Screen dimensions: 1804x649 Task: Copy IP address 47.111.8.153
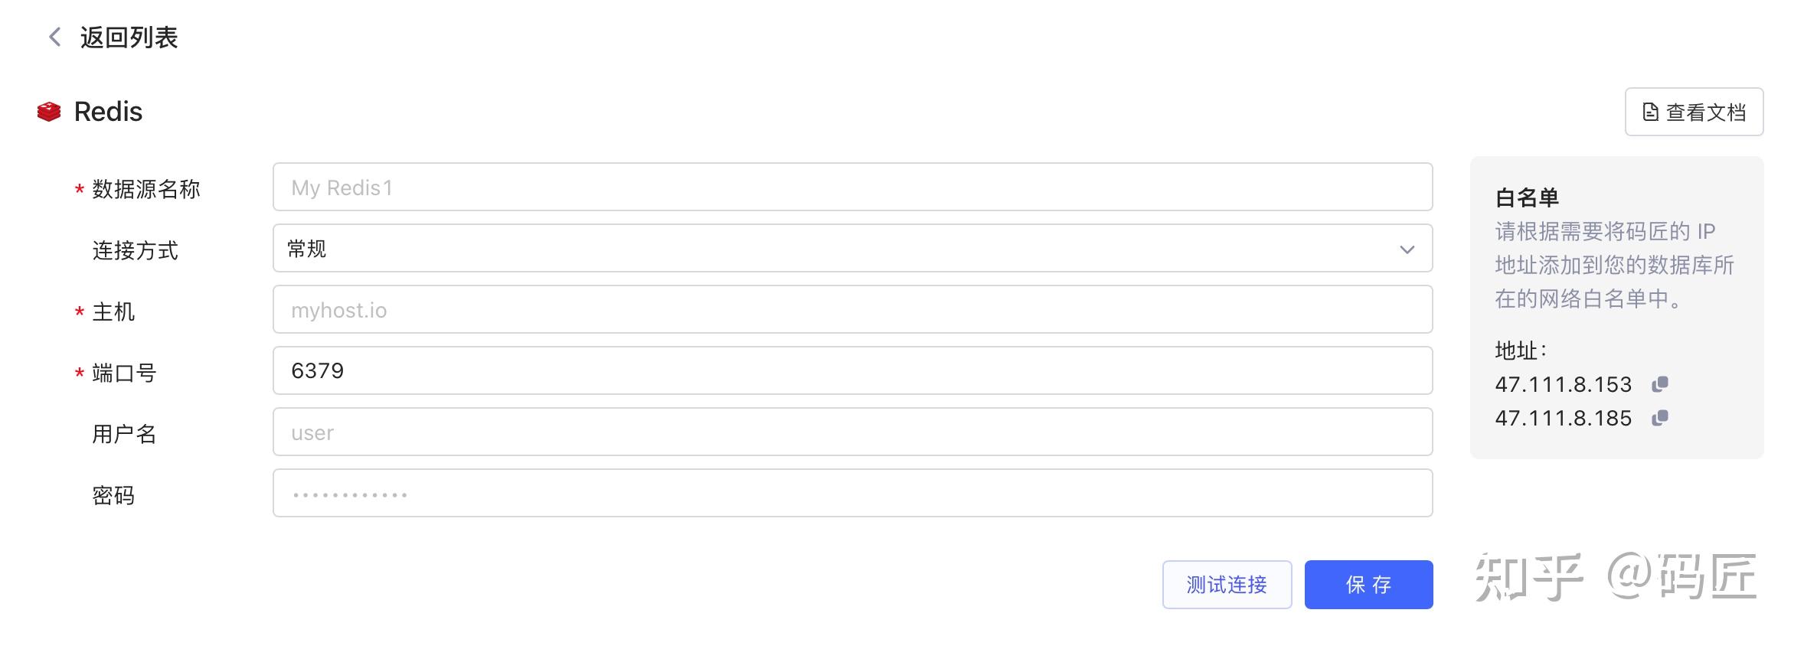pyautogui.click(x=1659, y=384)
